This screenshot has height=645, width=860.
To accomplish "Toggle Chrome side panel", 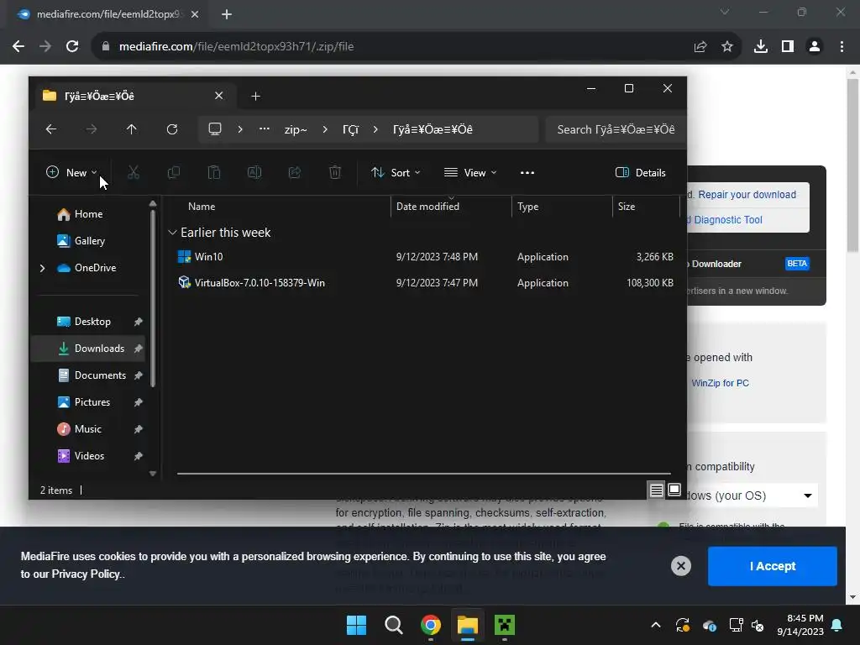I will point(788,47).
